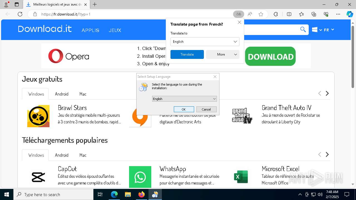Viewport: 356px width, 200px height.
Task: Select Mac tab under Téléchargements populaires
Action: [83, 155]
